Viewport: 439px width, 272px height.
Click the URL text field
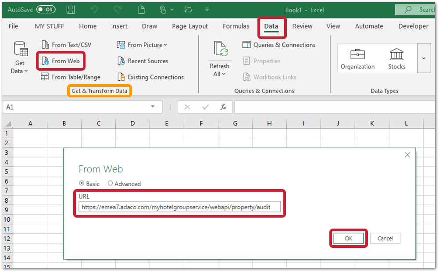[x=179, y=207]
